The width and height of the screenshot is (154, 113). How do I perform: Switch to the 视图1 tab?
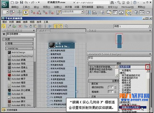click(43, 31)
